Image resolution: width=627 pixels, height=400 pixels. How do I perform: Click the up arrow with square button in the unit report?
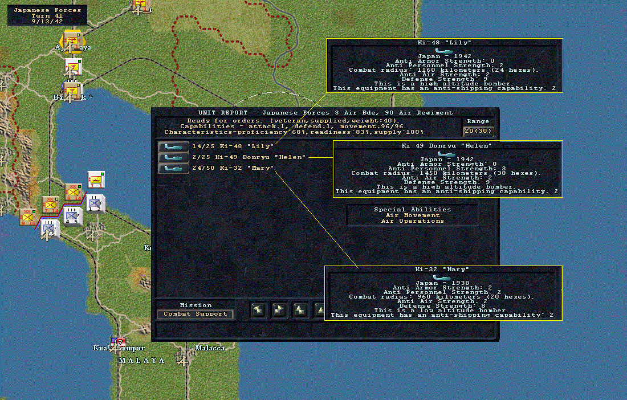click(301, 310)
